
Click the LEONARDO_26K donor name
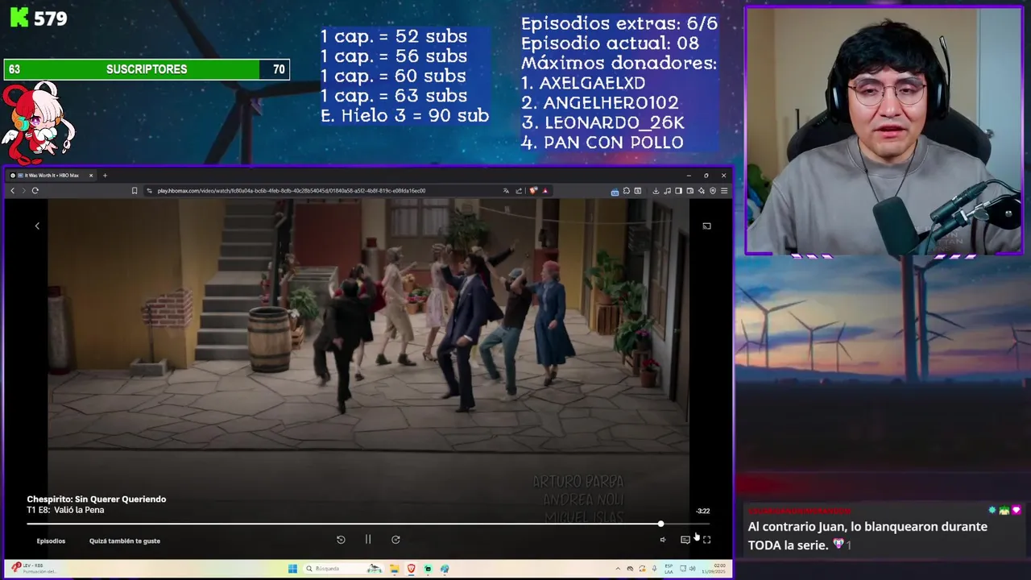click(x=614, y=123)
